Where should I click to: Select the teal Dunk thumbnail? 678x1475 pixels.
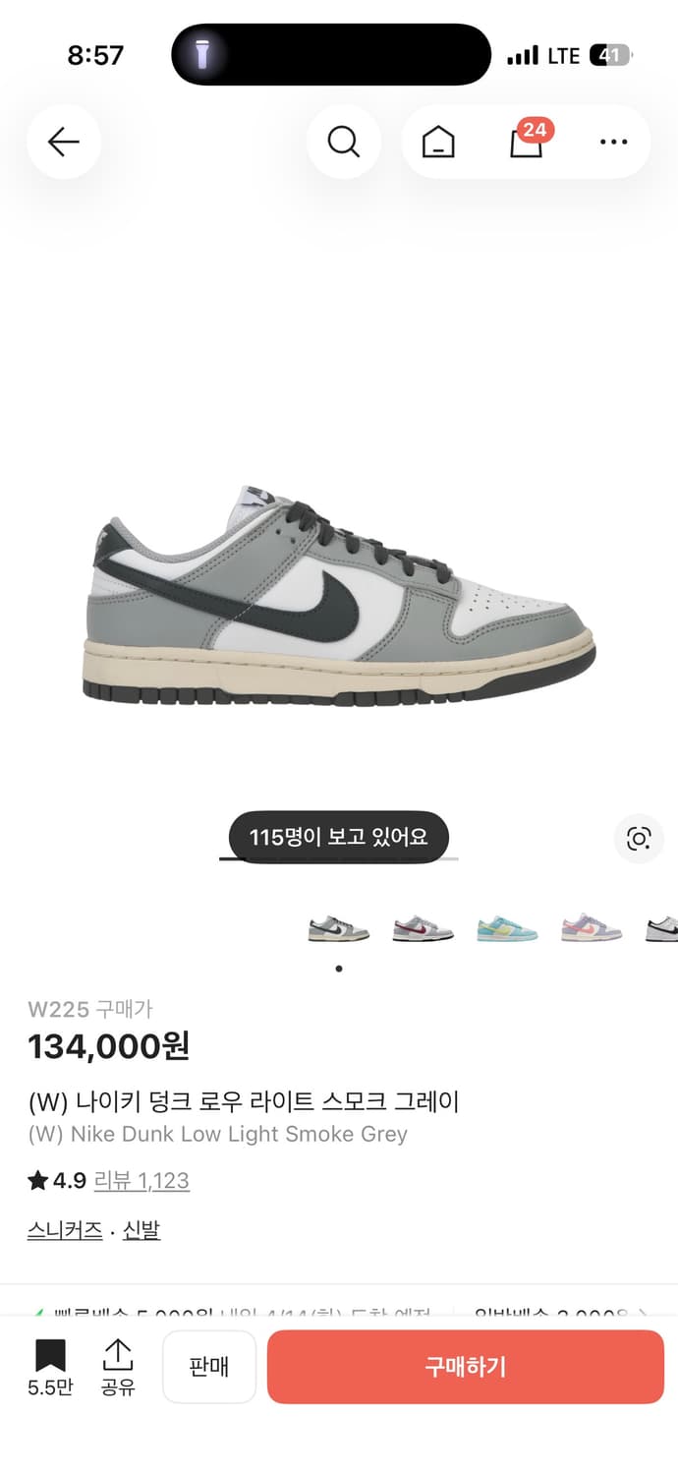507,927
